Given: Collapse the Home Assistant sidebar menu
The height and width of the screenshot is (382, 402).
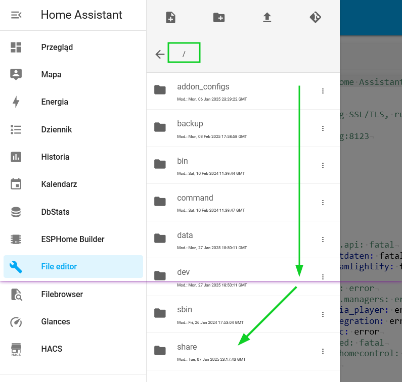Looking at the screenshot, I should coord(16,15).
